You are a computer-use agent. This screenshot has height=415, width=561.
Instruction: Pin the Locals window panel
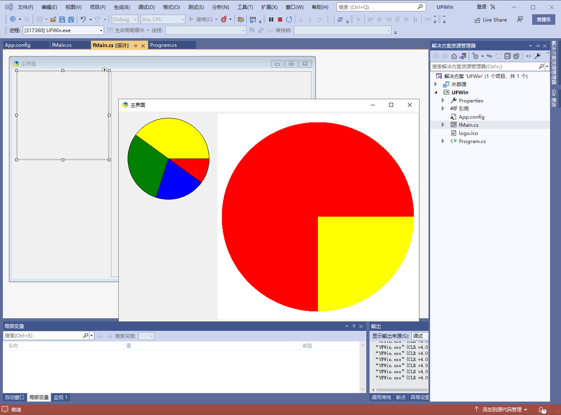(x=354, y=326)
